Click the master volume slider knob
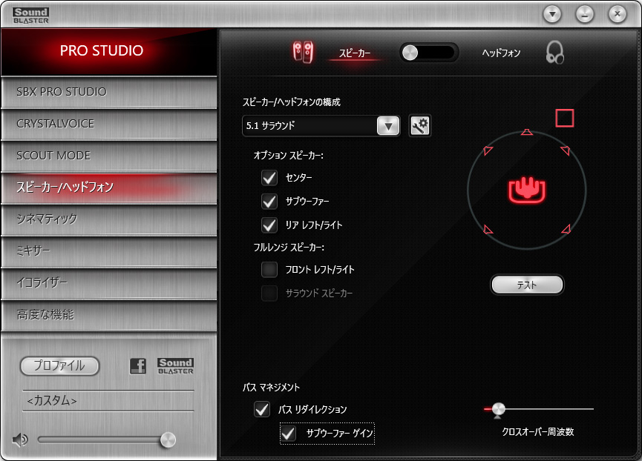The image size is (642, 461). (x=168, y=440)
